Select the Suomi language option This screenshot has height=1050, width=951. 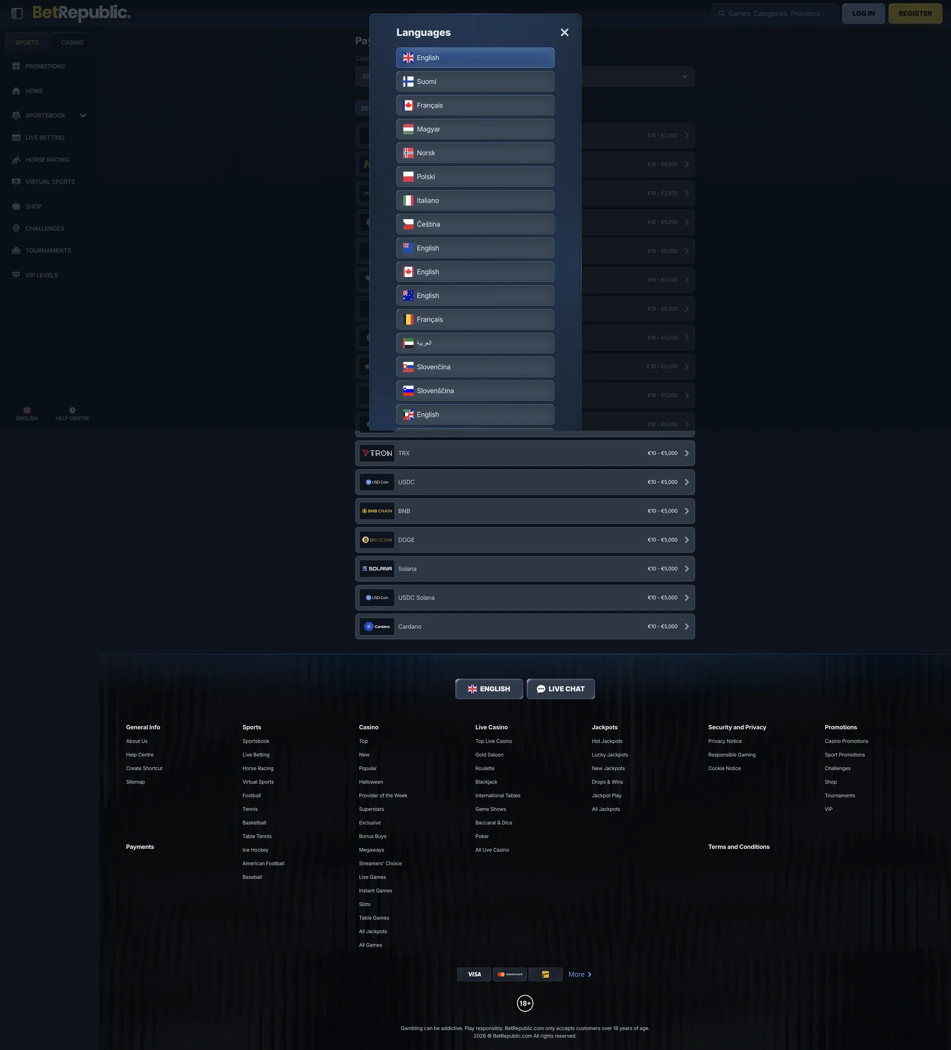(475, 82)
